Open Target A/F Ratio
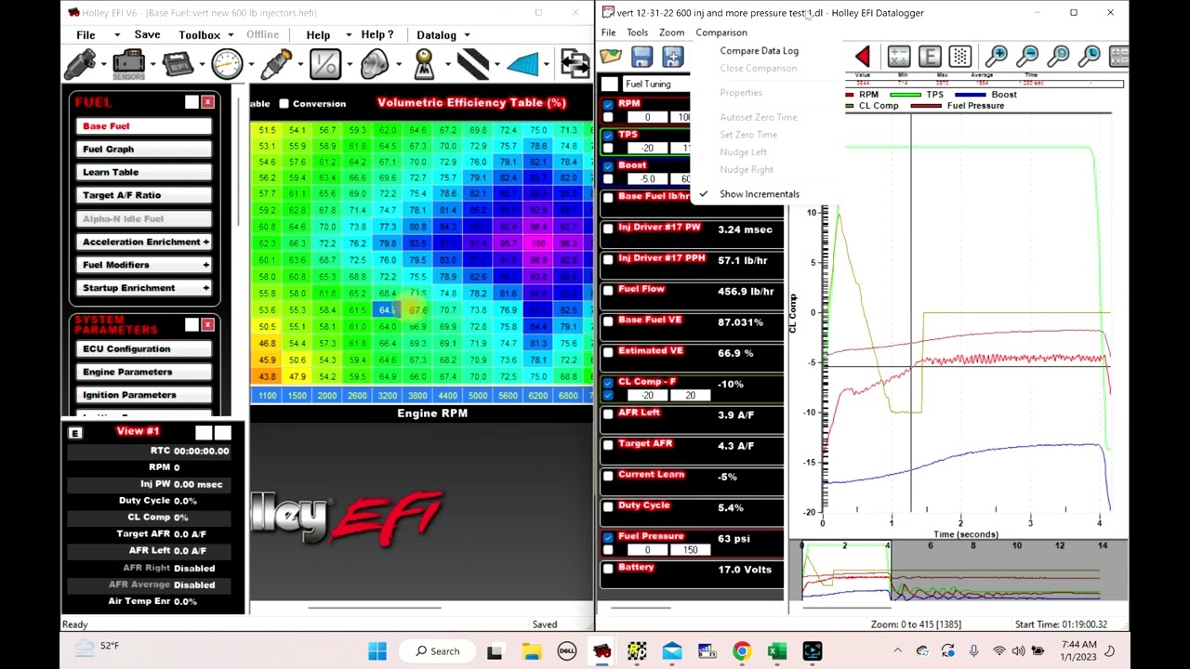The width and height of the screenshot is (1190, 669). (x=144, y=195)
